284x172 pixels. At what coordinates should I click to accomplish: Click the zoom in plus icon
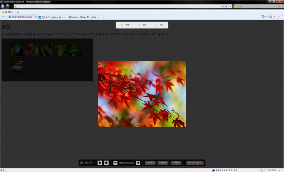pos(138,163)
